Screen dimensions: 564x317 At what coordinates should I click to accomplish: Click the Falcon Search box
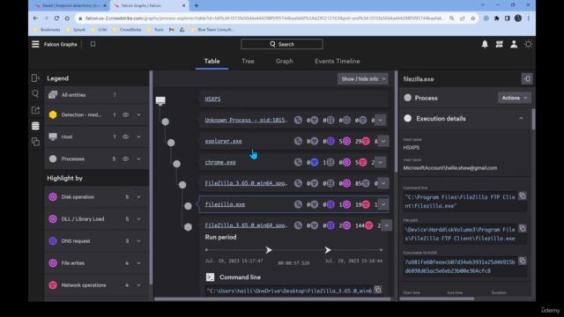tap(282, 44)
